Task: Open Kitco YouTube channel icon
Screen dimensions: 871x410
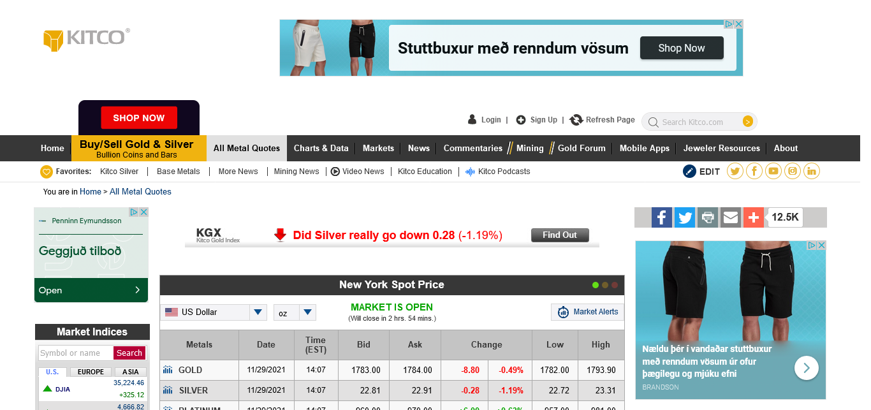Action: (773, 171)
